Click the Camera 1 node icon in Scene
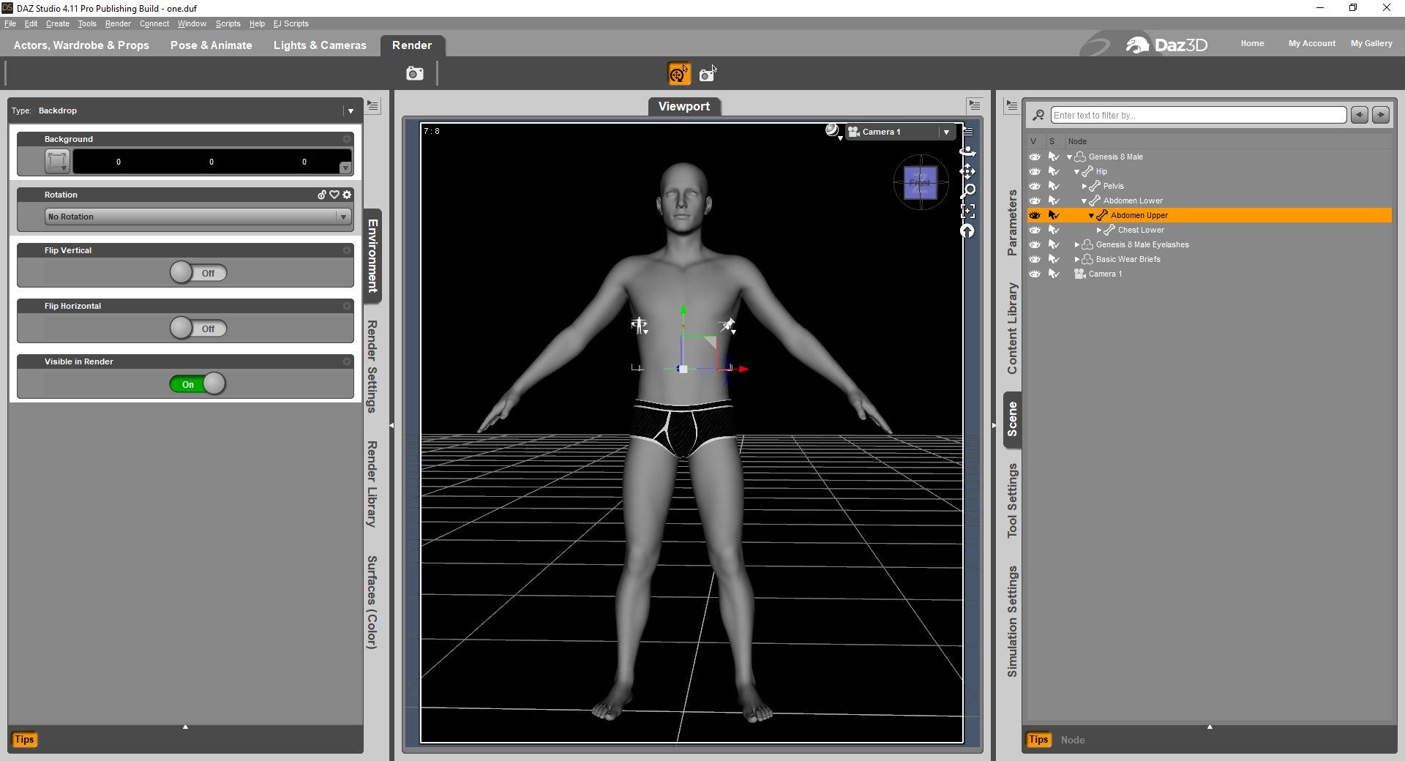 [1079, 274]
